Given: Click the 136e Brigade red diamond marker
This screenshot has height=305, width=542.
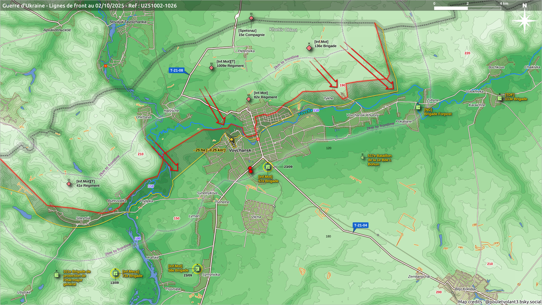Looking at the screenshot, I should pos(309,48).
